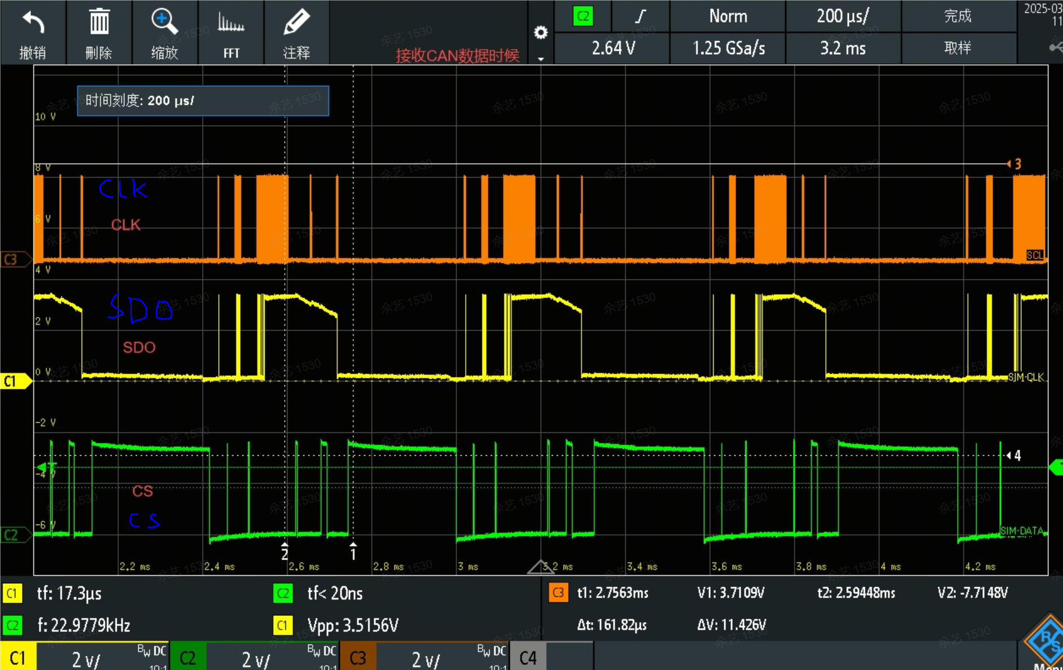Viewport: 1063px width, 670px height.
Task: Toggle the C3 channel button at bottom
Action: click(x=358, y=657)
